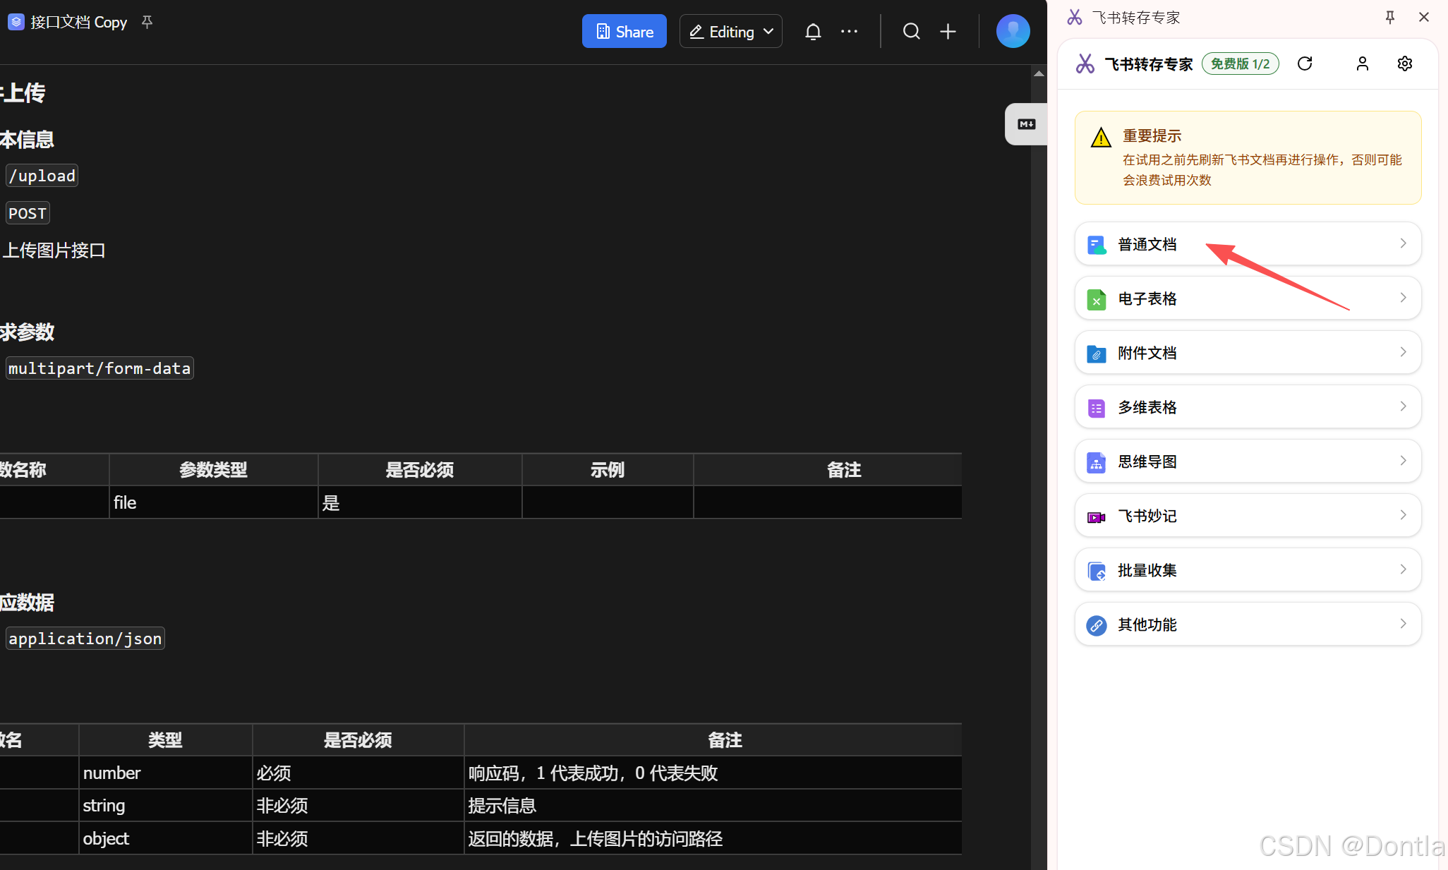Pin the 飞书转存专家 side panel
This screenshot has height=870, width=1448.
pos(1389,18)
